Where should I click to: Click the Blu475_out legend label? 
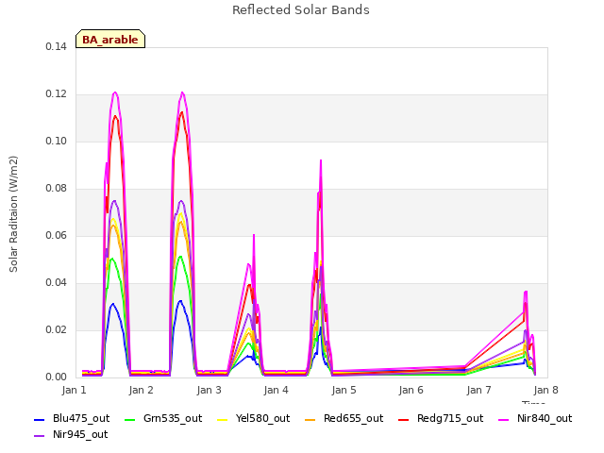[x=81, y=418]
